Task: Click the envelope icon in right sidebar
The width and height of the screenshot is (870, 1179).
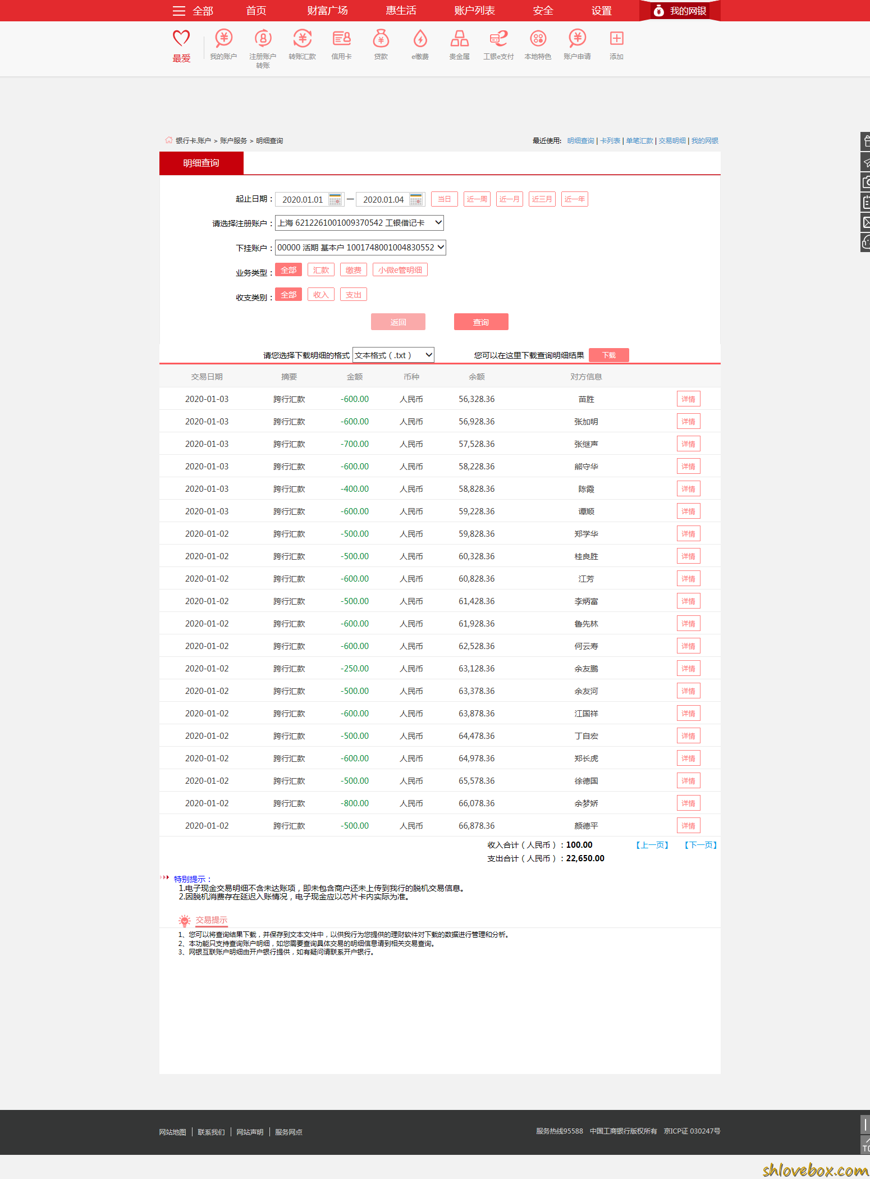Action: point(866,222)
